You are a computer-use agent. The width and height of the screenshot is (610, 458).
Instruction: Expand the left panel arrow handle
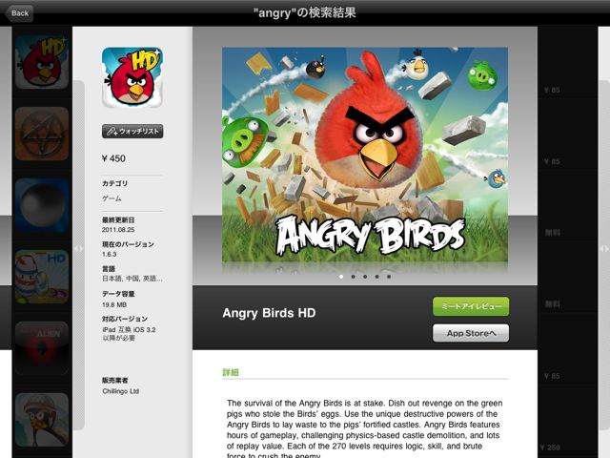coord(78,248)
